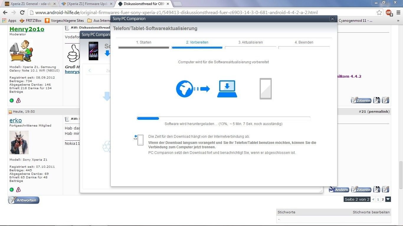Go to previous page arrow in pagination
The height and width of the screenshot is (226, 403).
point(373,199)
